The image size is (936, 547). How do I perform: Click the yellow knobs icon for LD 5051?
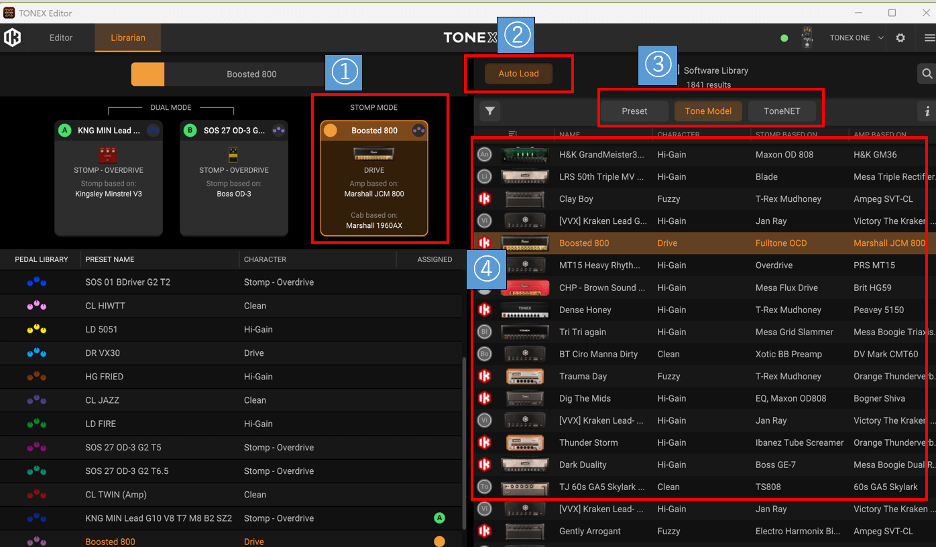point(36,329)
